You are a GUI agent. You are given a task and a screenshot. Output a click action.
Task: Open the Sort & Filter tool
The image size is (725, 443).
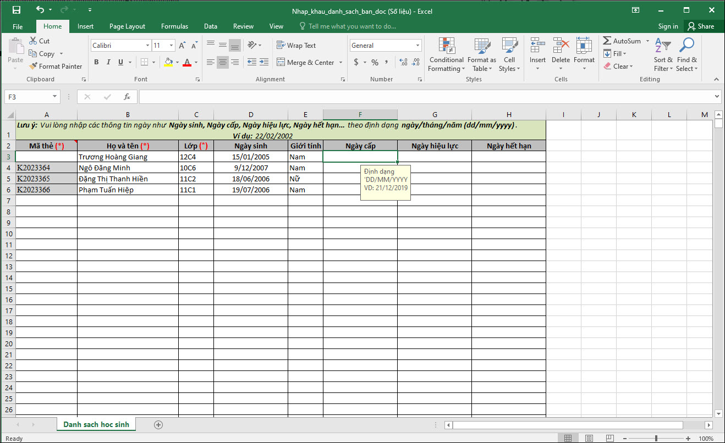(663, 55)
